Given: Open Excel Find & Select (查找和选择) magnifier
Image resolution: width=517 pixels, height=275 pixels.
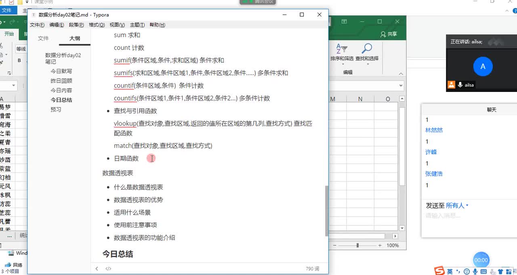Looking at the screenshot, I should pos(367,49).
